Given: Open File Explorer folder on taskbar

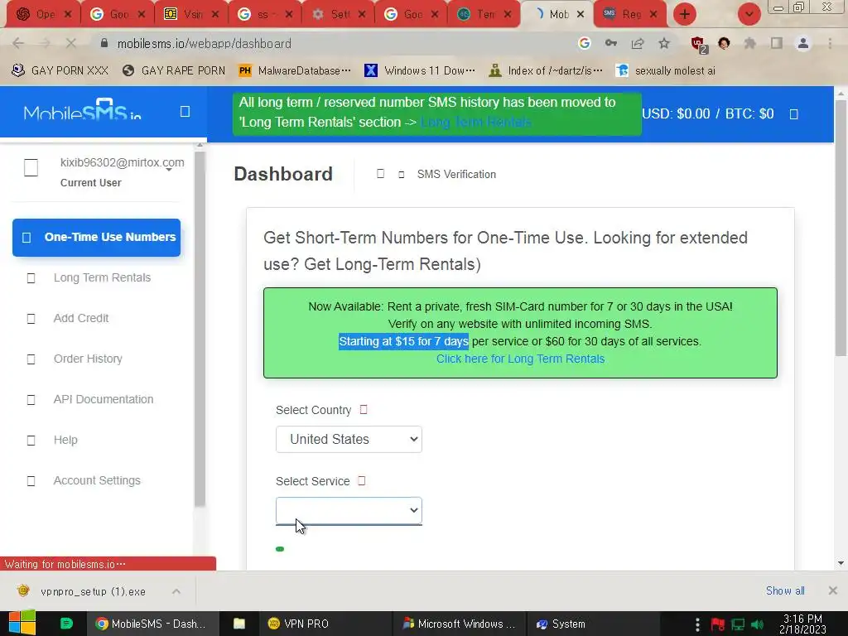Looking at the screenshot, I should tap(239, 624).
